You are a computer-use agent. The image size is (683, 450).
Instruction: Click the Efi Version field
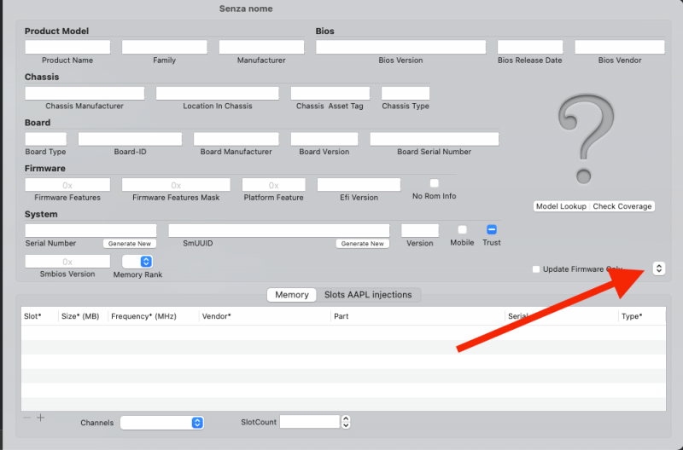(x=359, y=185)
